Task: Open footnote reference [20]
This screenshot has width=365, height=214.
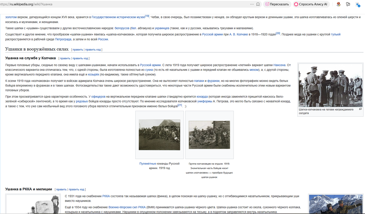Action: point(278,33)
